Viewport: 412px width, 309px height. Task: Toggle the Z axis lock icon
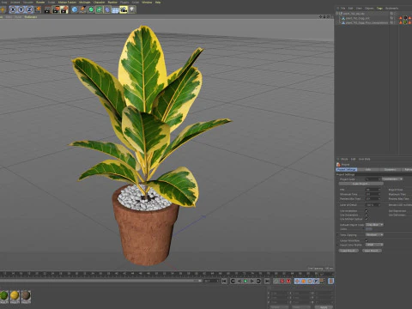[x=29, y=9]
